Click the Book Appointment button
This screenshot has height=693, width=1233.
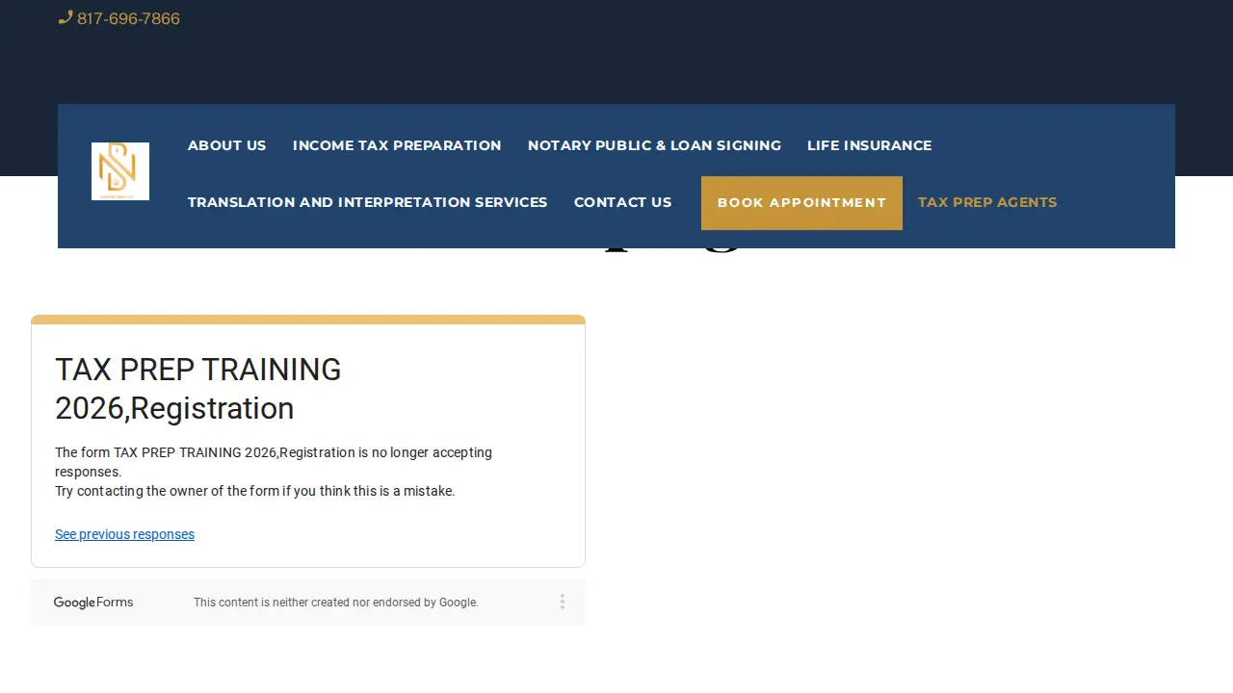click(x=801, y=203)
